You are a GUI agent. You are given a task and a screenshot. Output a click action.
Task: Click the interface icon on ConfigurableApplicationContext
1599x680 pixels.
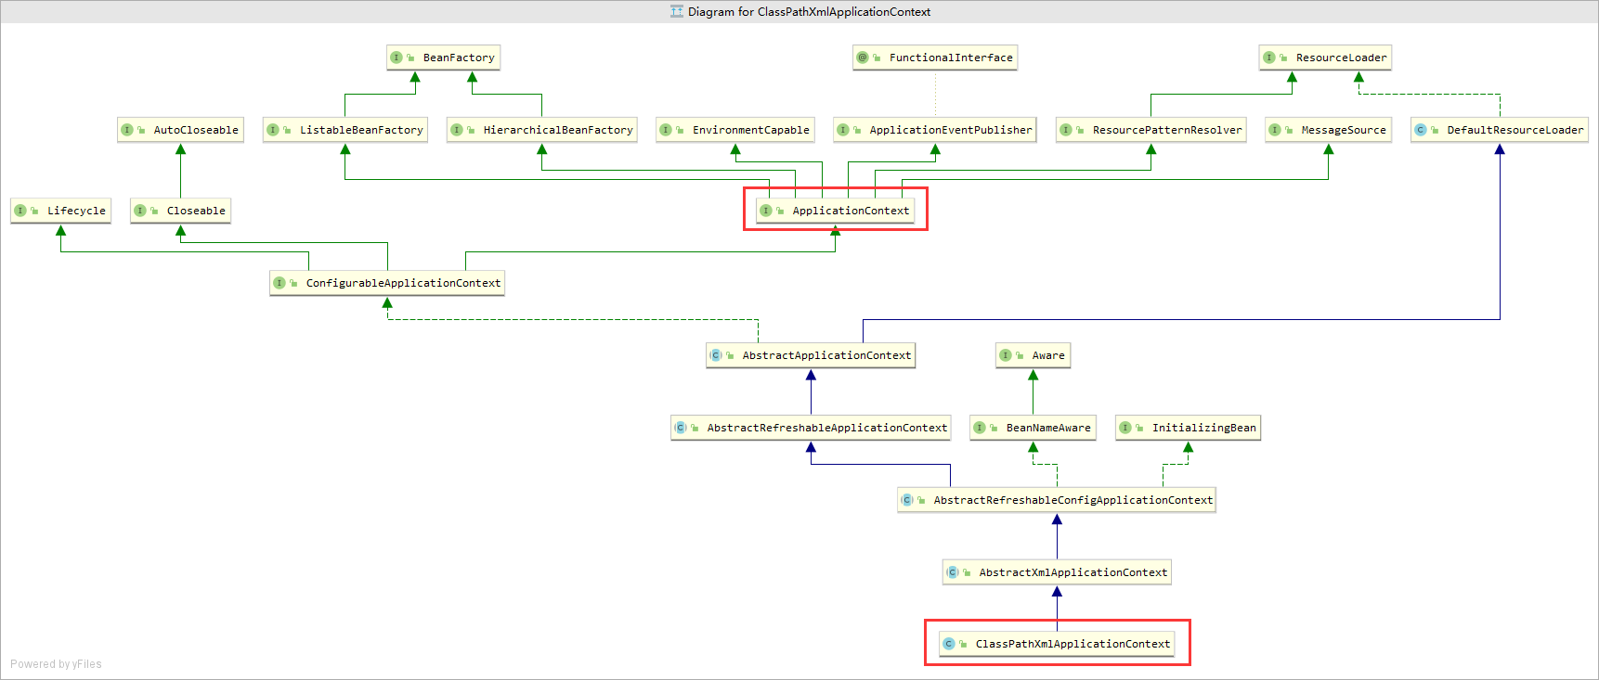[279, 283]
